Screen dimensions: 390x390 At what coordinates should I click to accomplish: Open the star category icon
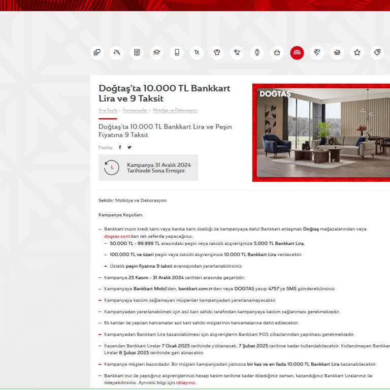(x=357, y=52)
